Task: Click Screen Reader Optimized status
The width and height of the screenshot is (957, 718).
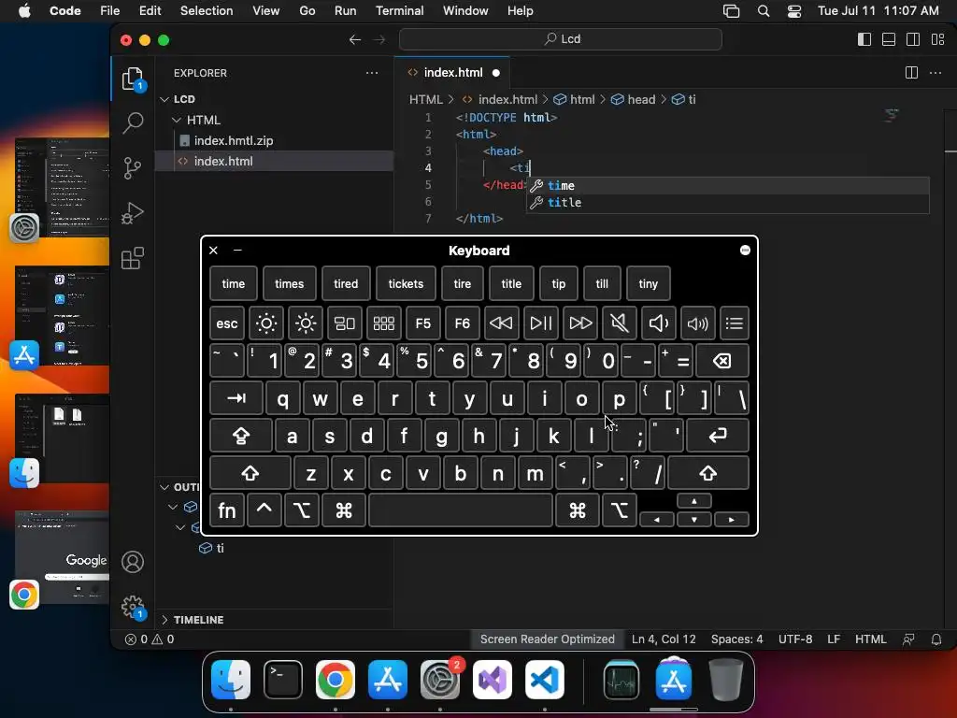Action: [x=547, y=639]
